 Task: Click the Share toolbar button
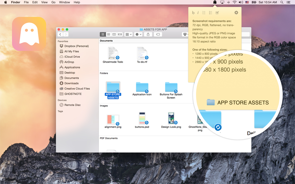pos(148,34)
